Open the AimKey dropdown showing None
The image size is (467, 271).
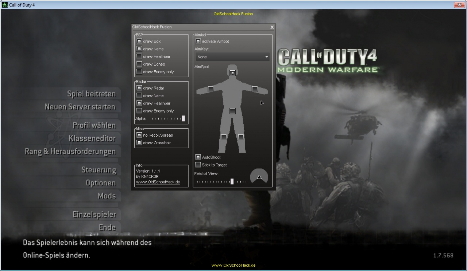click(x=233, y=57)
